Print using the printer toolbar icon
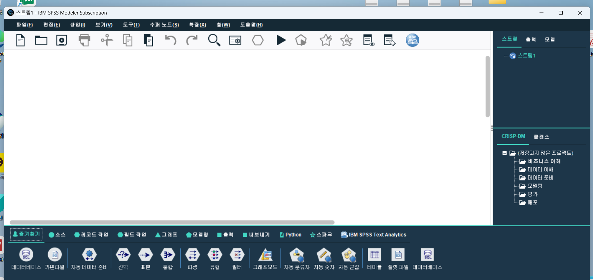The width and height of the screenshot is (593, 280). 85,40
